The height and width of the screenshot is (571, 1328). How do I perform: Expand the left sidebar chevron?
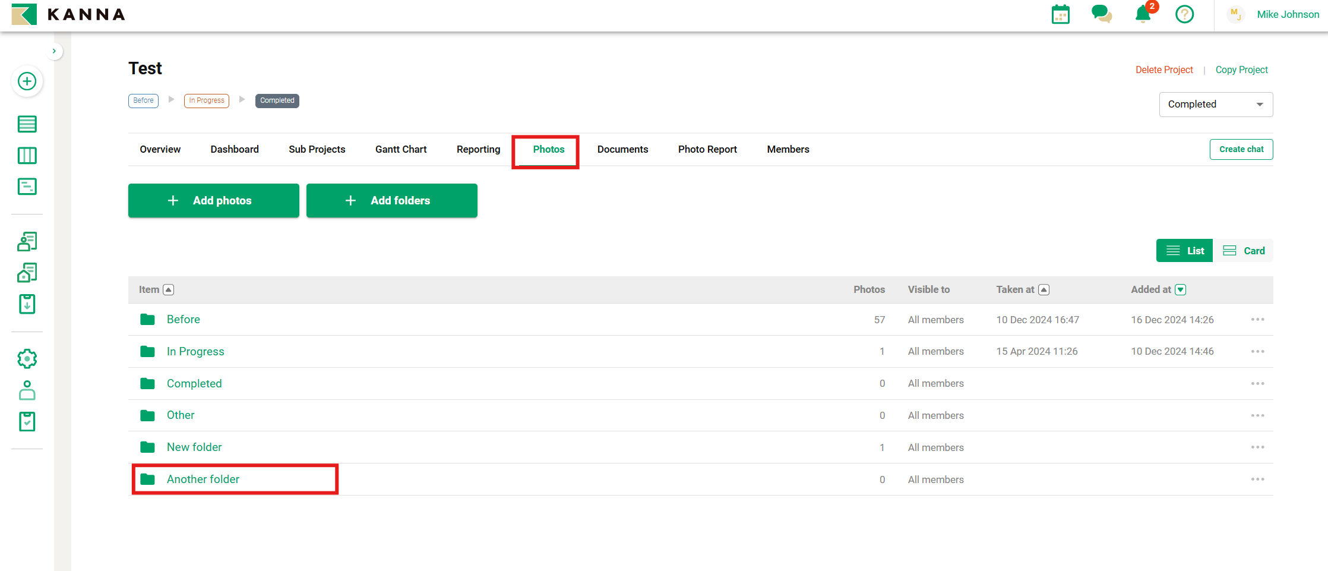[x=54, y=51]
